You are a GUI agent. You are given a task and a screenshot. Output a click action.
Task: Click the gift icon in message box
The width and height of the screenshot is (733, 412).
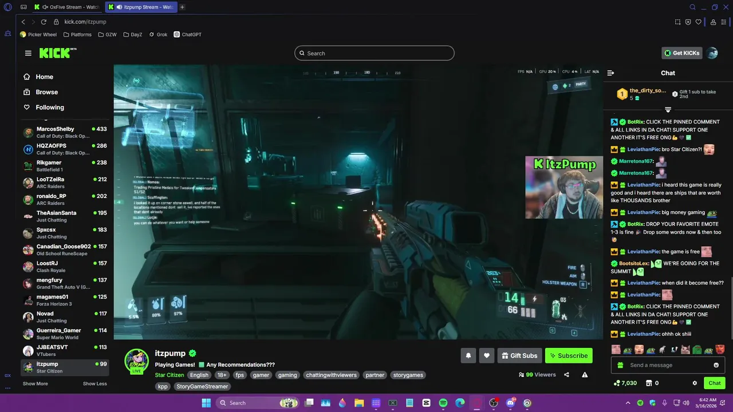[621, 365]
